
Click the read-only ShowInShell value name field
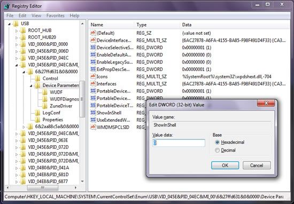(212, 125)
